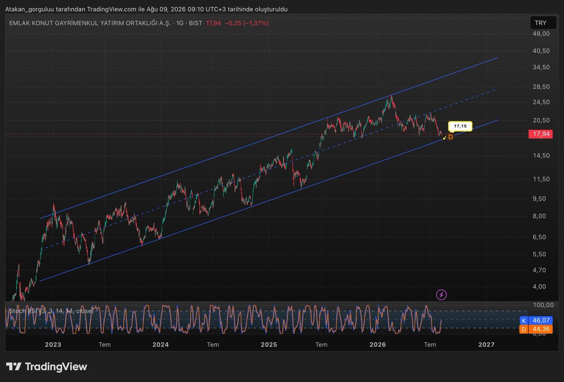
Task: Click the 2026 label on time axis
Action: coord(378,345)
